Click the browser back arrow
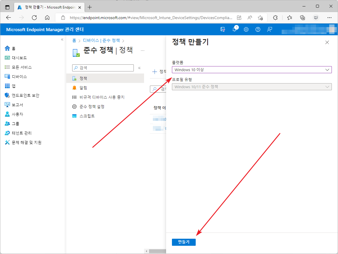Screen dimensions: 338x254 pyautogui.click(x=9, y=18)
